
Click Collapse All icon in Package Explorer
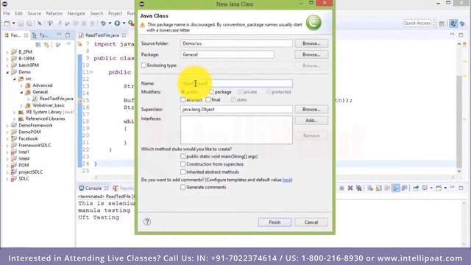click(38, 45)
